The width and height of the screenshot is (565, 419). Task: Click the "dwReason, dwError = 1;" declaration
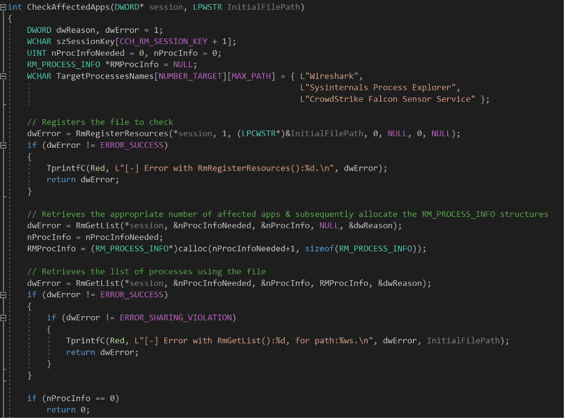click(x=109, y=30)
